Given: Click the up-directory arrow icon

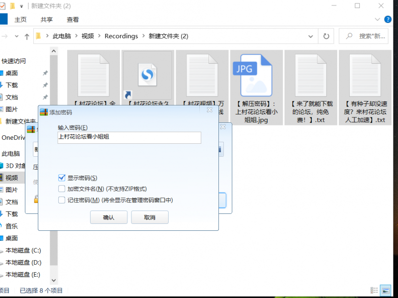Looking at the screenshot, I should point(27,36).
